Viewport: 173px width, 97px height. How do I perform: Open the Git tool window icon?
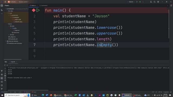click(x=2, y=89)
